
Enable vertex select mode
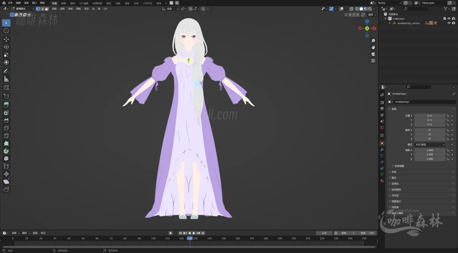[x=38, y=9]
